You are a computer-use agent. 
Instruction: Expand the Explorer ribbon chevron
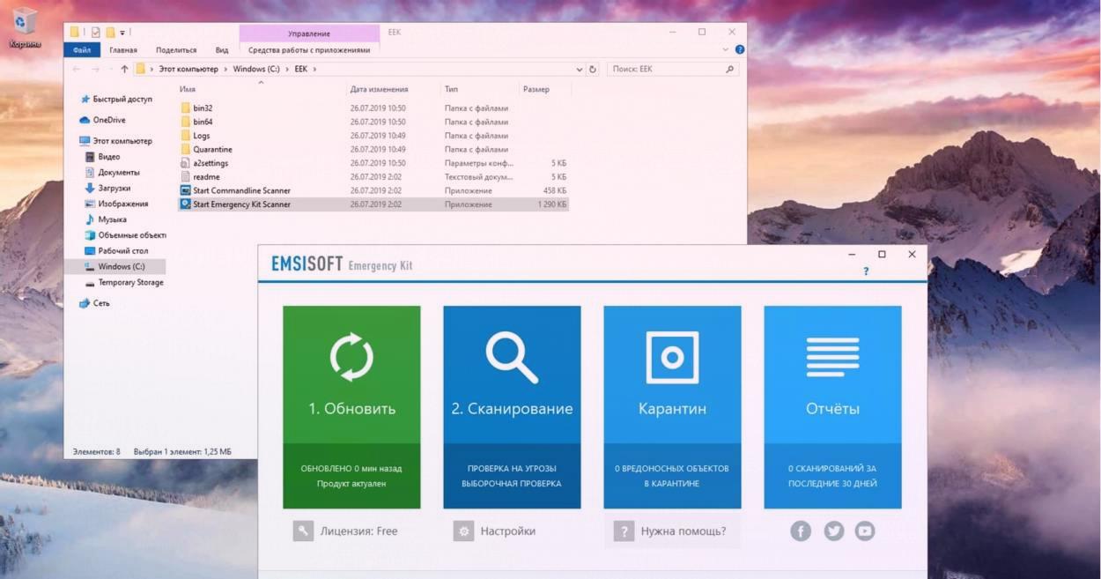click(x=727, y=49)
